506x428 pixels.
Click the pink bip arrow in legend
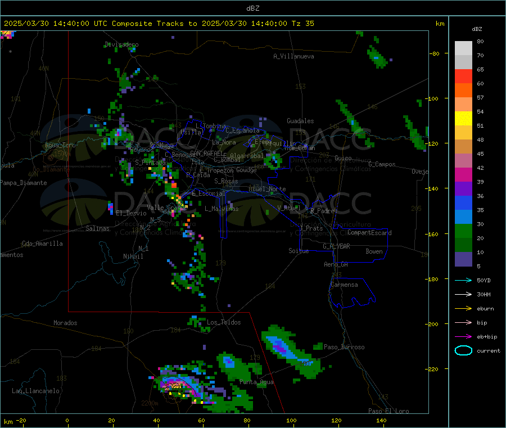(x=463, y=322)
